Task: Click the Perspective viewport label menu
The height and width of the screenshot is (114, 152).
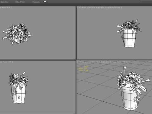Action: 86,62
